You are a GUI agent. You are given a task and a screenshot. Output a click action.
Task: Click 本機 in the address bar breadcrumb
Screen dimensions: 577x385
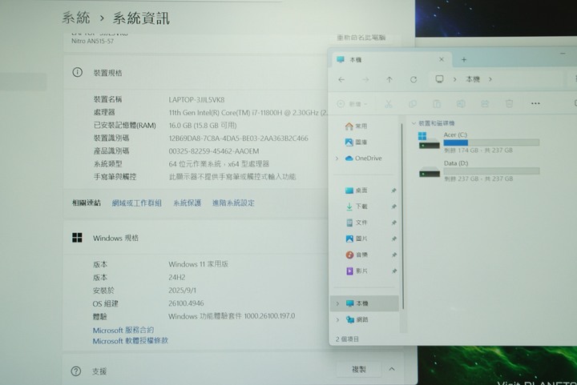[x=473, y=79]
